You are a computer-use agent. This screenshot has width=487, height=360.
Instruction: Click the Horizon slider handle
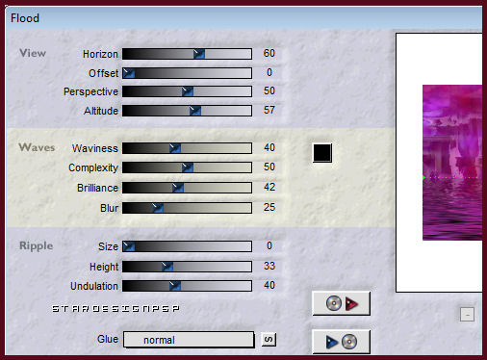tap(199, 54)
